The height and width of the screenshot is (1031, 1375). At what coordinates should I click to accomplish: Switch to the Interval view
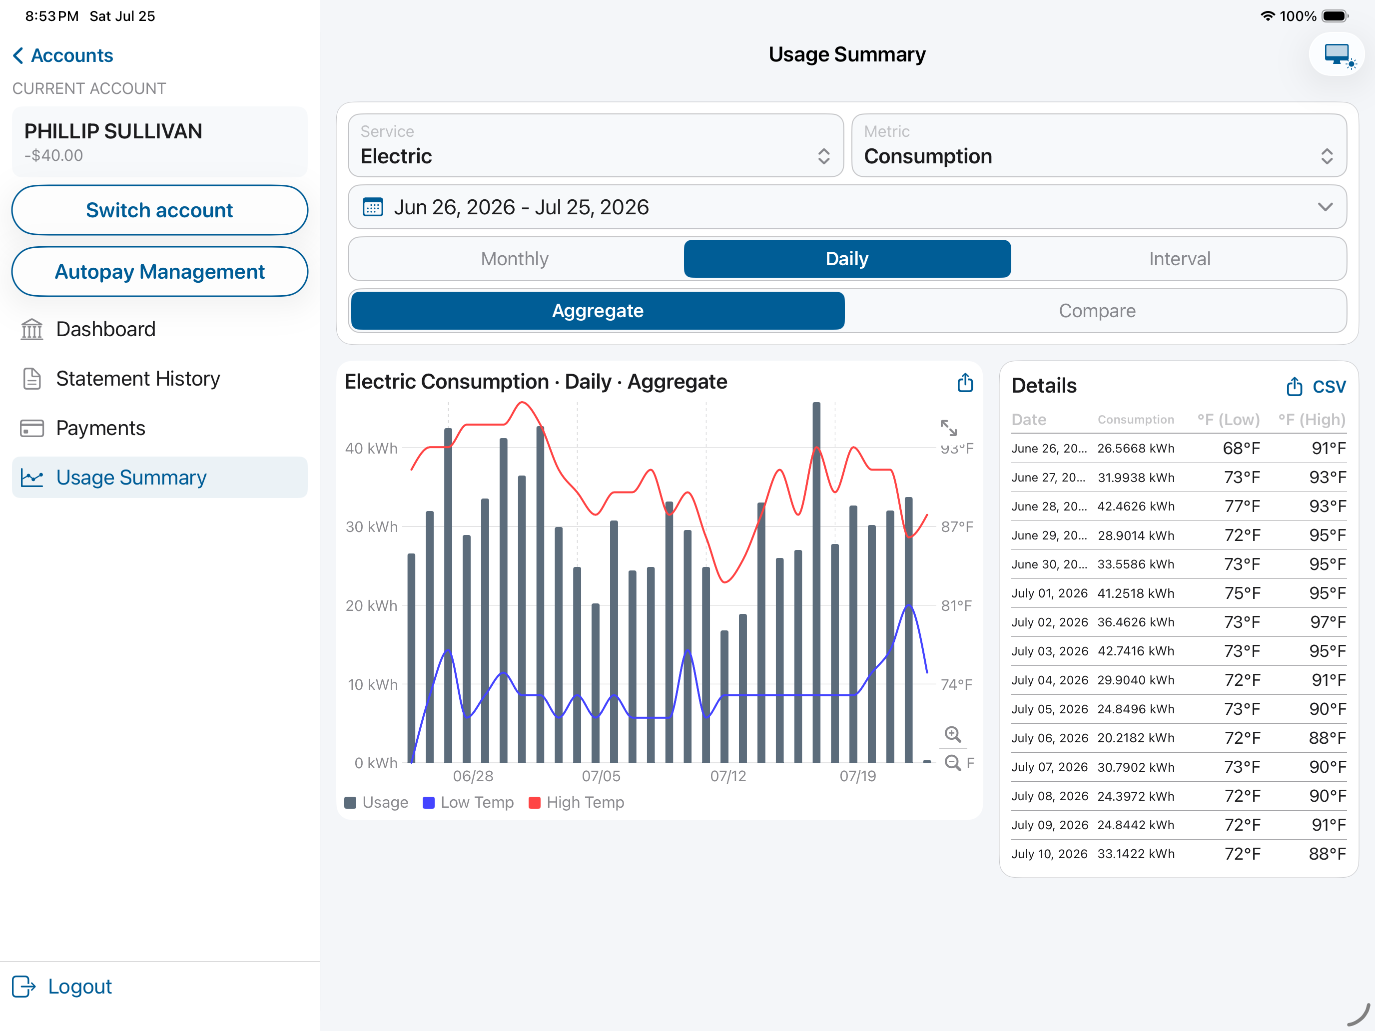click(x=1179, y=259)
